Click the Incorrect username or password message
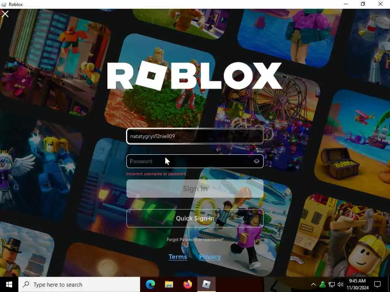Viewport: 390px width, 292px height. point(156,174)
